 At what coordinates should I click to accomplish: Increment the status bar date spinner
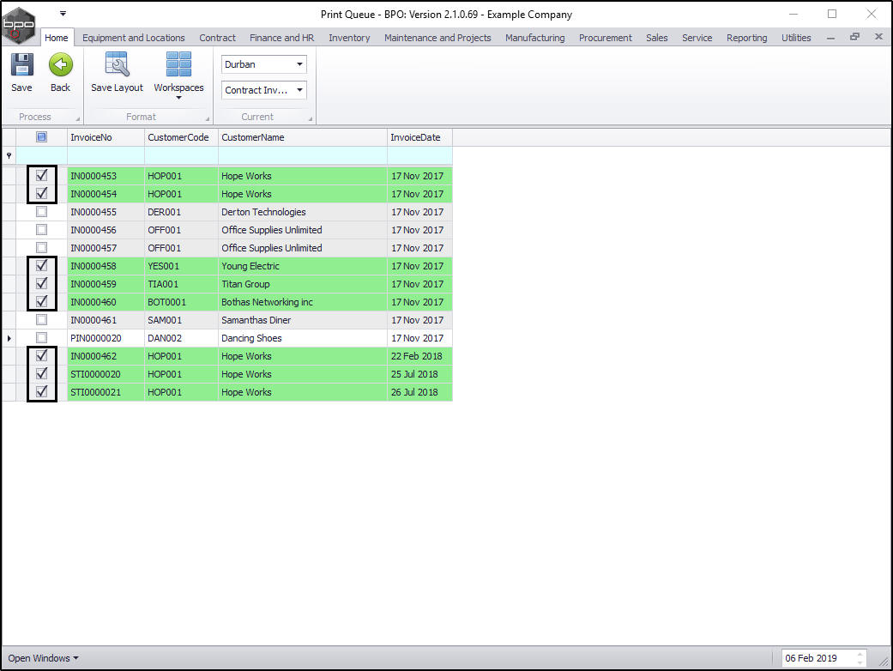coord(860,655)
